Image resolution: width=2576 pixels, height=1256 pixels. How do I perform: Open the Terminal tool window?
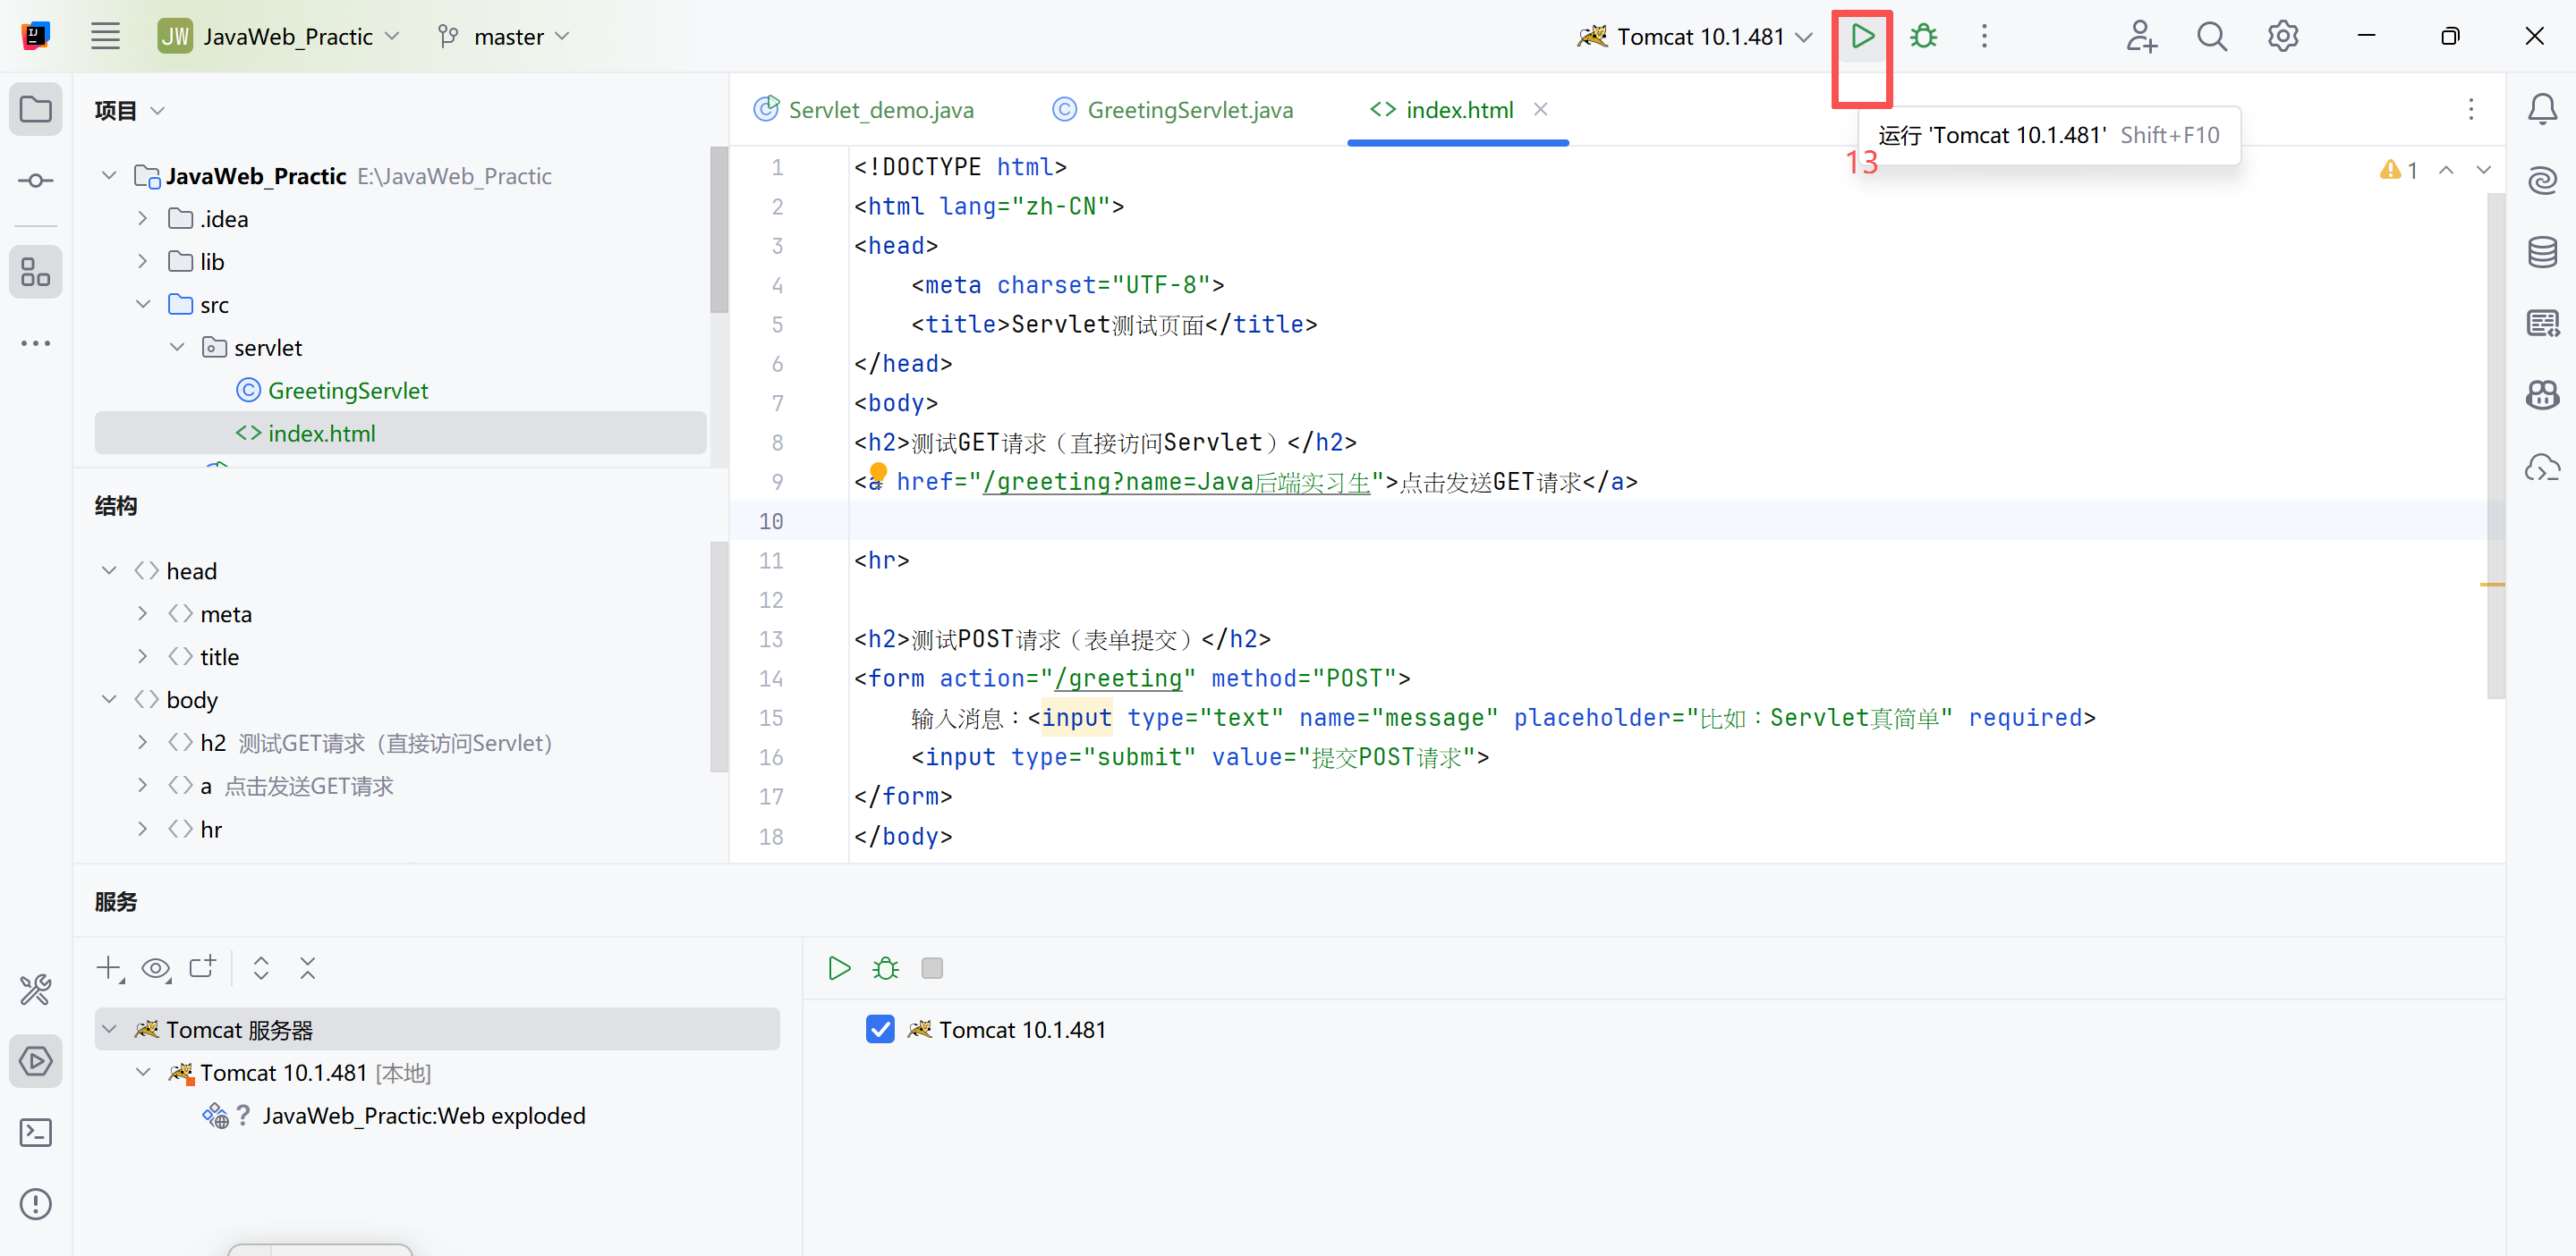tap(36, 1132)
